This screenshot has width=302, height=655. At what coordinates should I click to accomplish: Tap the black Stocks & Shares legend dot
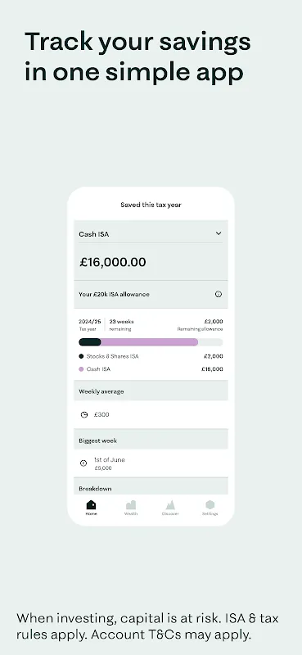(x=81, y=356)
